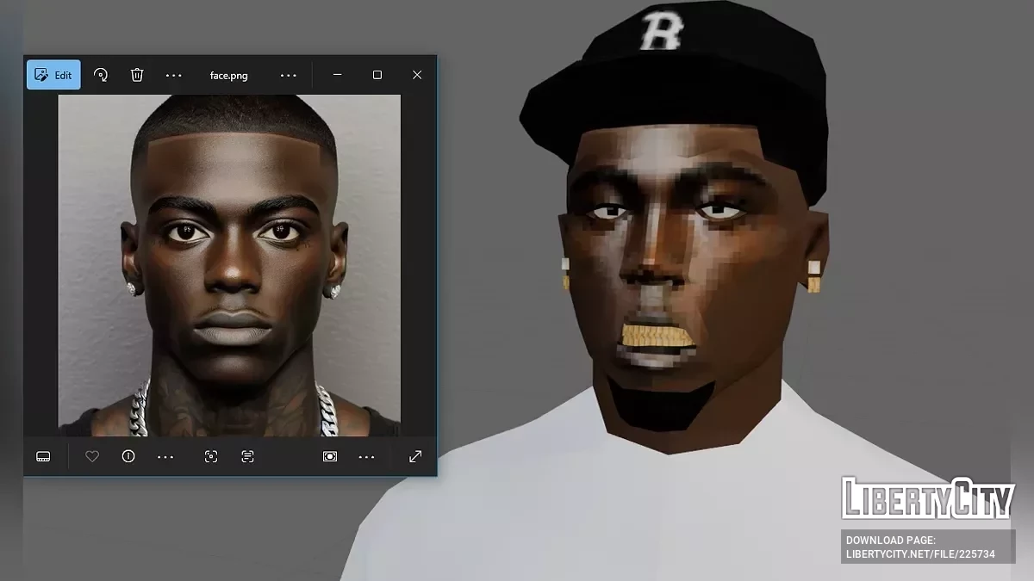Screen dimensions: 1034x581
Task: Mark the photo as favorite with the heart
Action: tap(92, 456)
